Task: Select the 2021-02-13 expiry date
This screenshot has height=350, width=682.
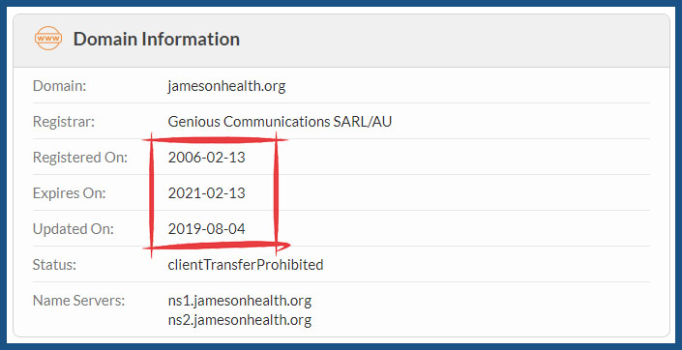Action: pos(207,192)
